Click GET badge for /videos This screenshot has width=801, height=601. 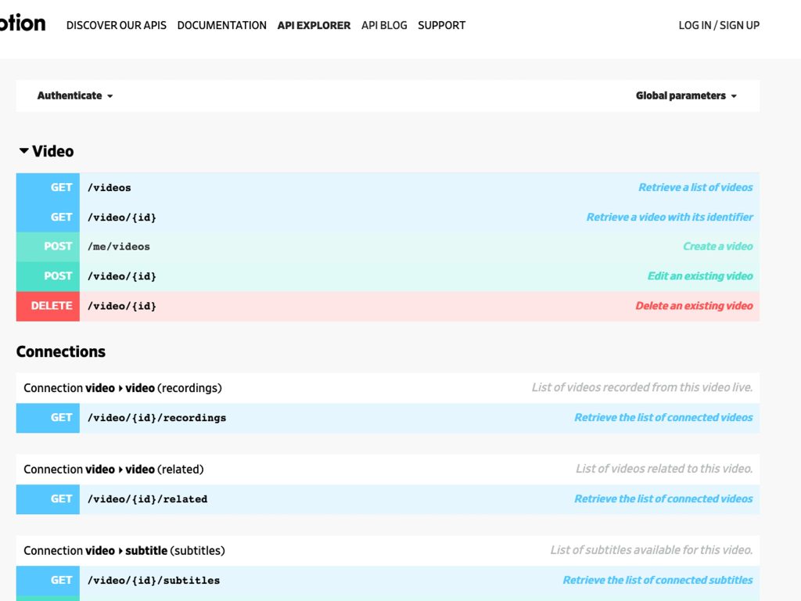(48, 188)
